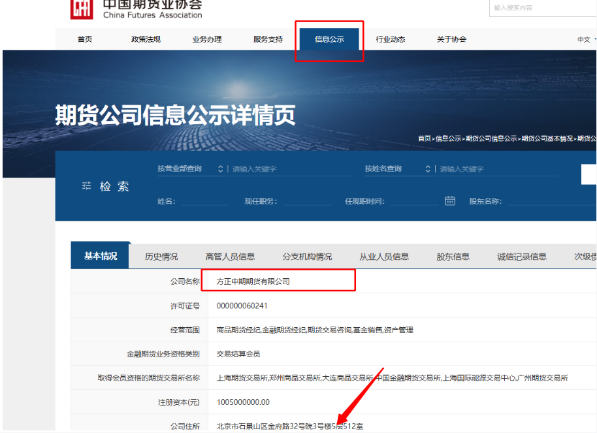This screenshot has width=597, height=433.
Task: Follow the 期货公司信息公示 breadcrumb link
Action: click(x=491, y=138)
